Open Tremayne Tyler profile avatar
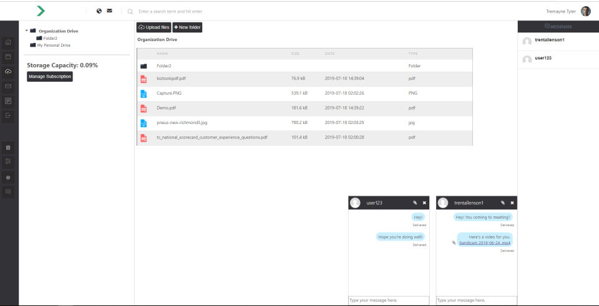599x306 pixels. point(586,11)
